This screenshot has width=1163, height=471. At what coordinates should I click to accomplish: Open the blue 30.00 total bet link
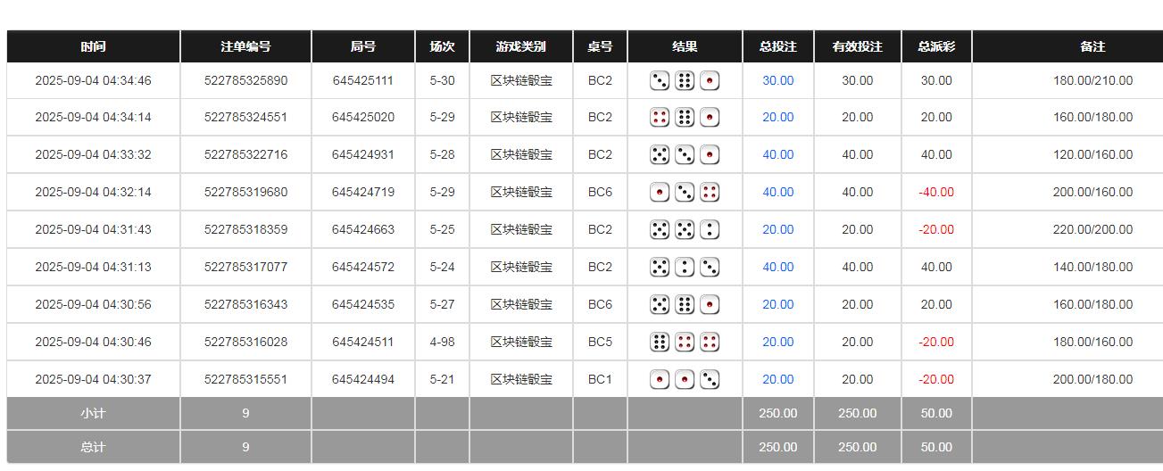777,81
